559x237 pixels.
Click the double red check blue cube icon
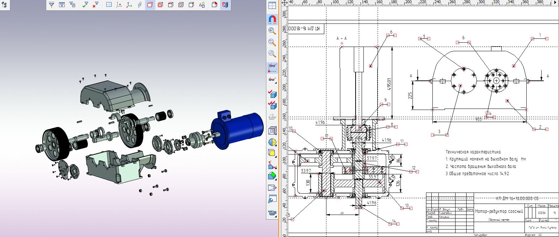click(x=272, y=105)
